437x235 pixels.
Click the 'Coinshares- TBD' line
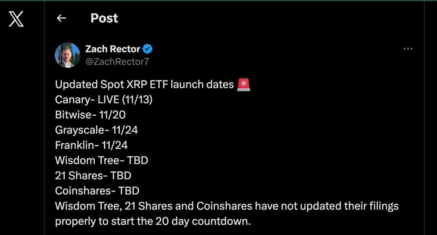97,191
